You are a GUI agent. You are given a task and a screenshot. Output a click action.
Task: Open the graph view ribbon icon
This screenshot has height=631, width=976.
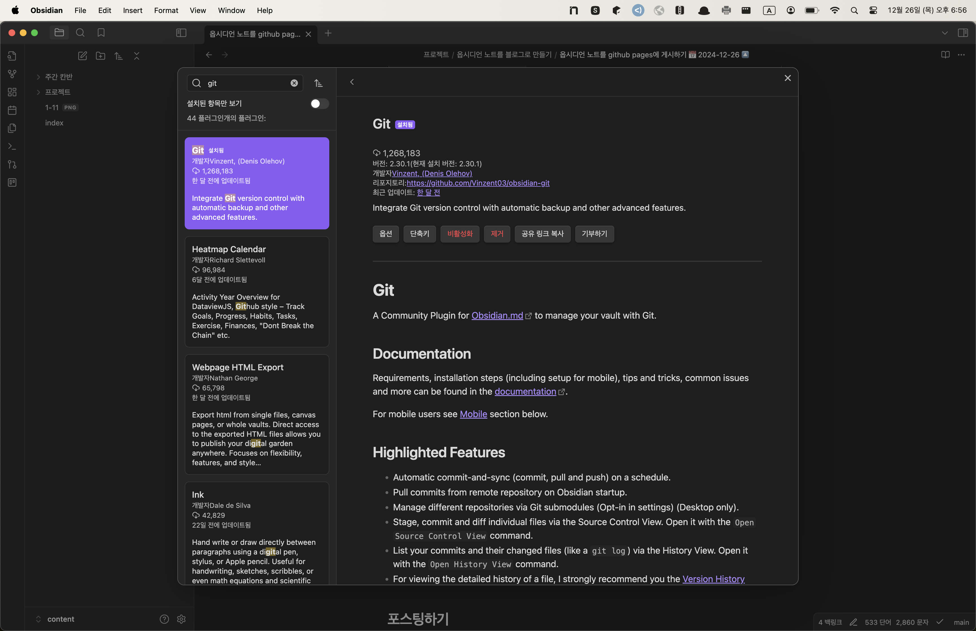12,74
